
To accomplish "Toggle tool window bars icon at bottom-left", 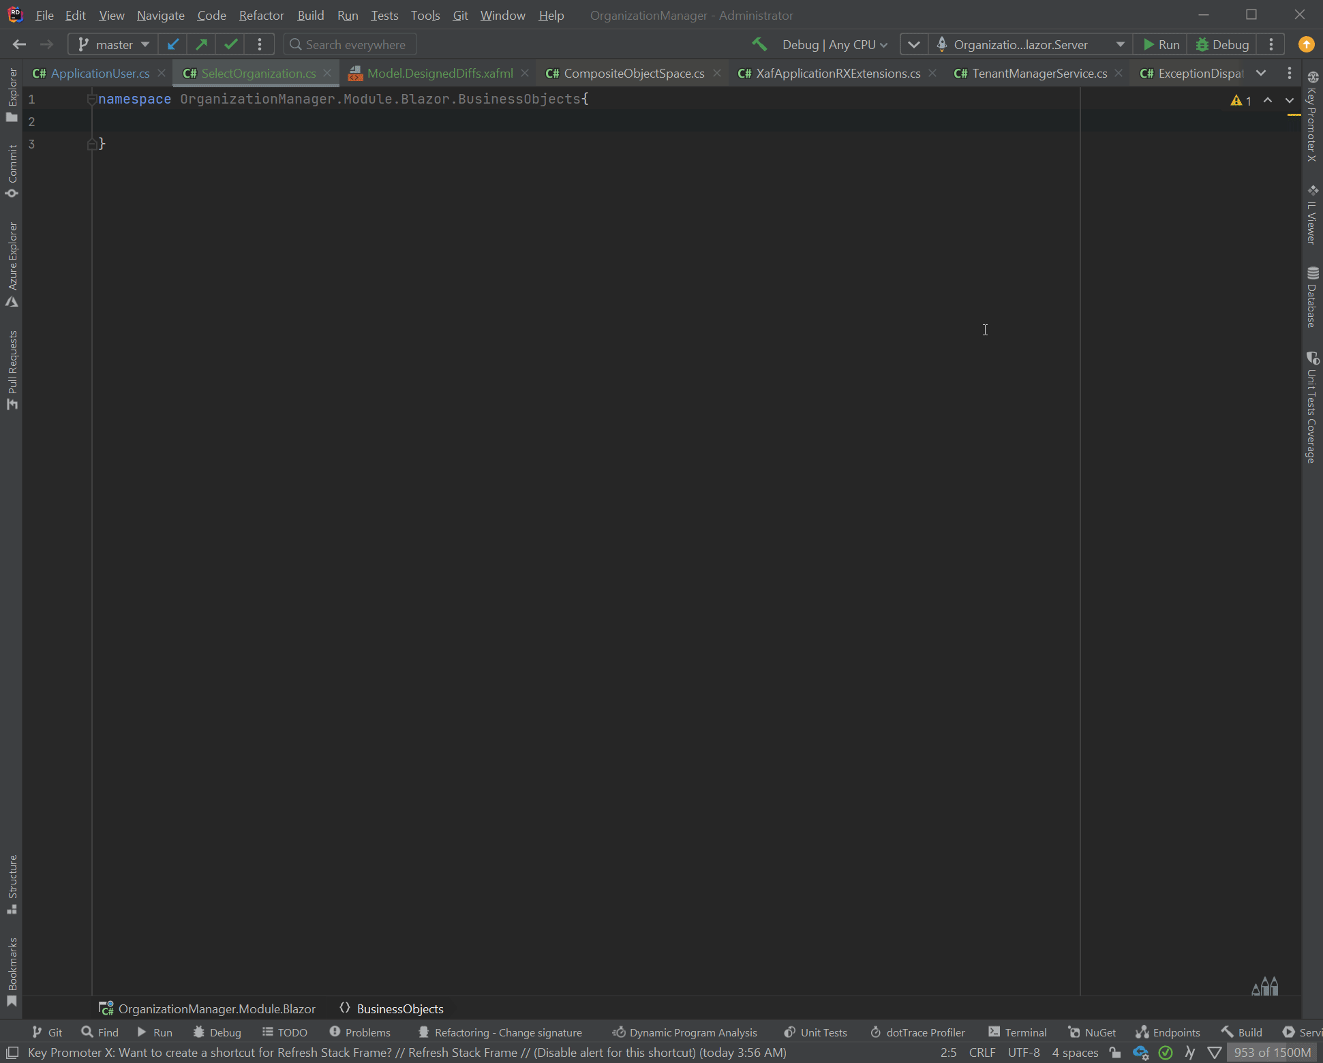I will point(12,1053).
